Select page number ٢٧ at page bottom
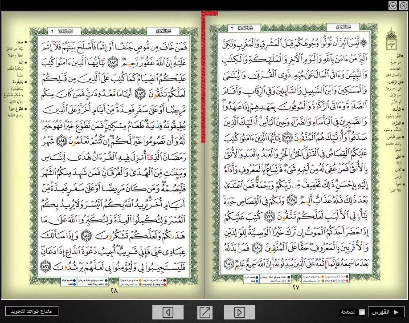 [x=296, y=287]
